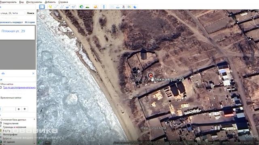Click Уведомления layer label
Viewport: 259px width, 145px height.
[11, 123]
